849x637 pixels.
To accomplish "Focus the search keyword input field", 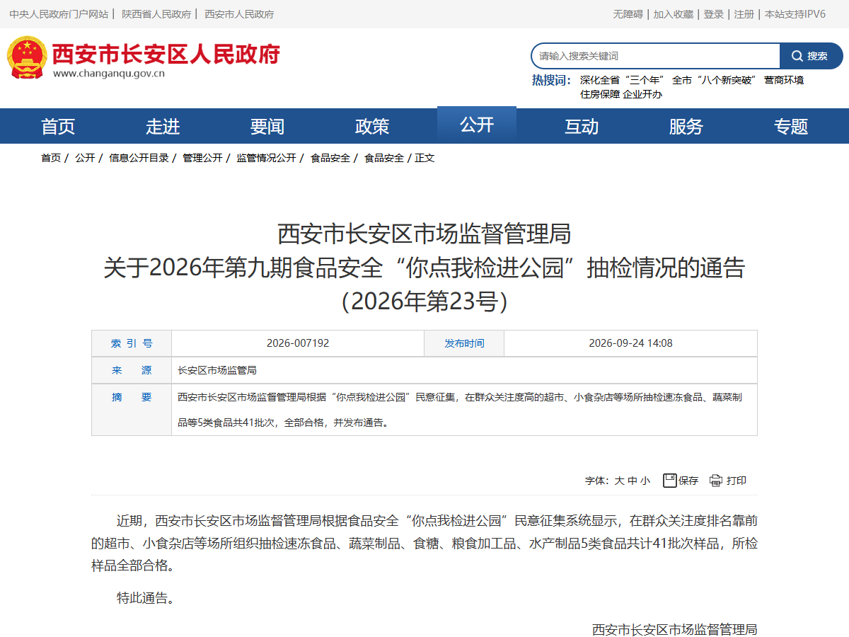I will 655,56.
